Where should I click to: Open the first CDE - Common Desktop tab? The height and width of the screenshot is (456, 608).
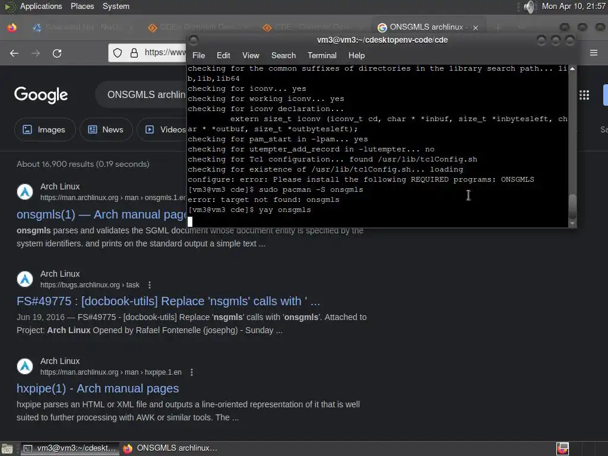tap(198, 27)
